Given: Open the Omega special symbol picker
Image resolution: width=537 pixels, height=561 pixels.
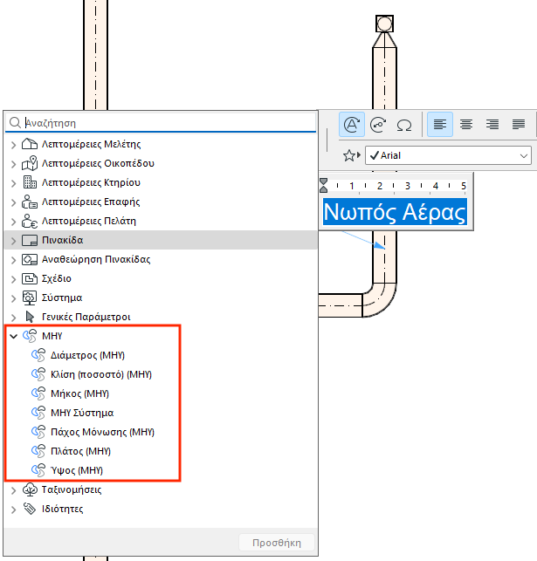Looking at the screenshot, I should point(404,126).
